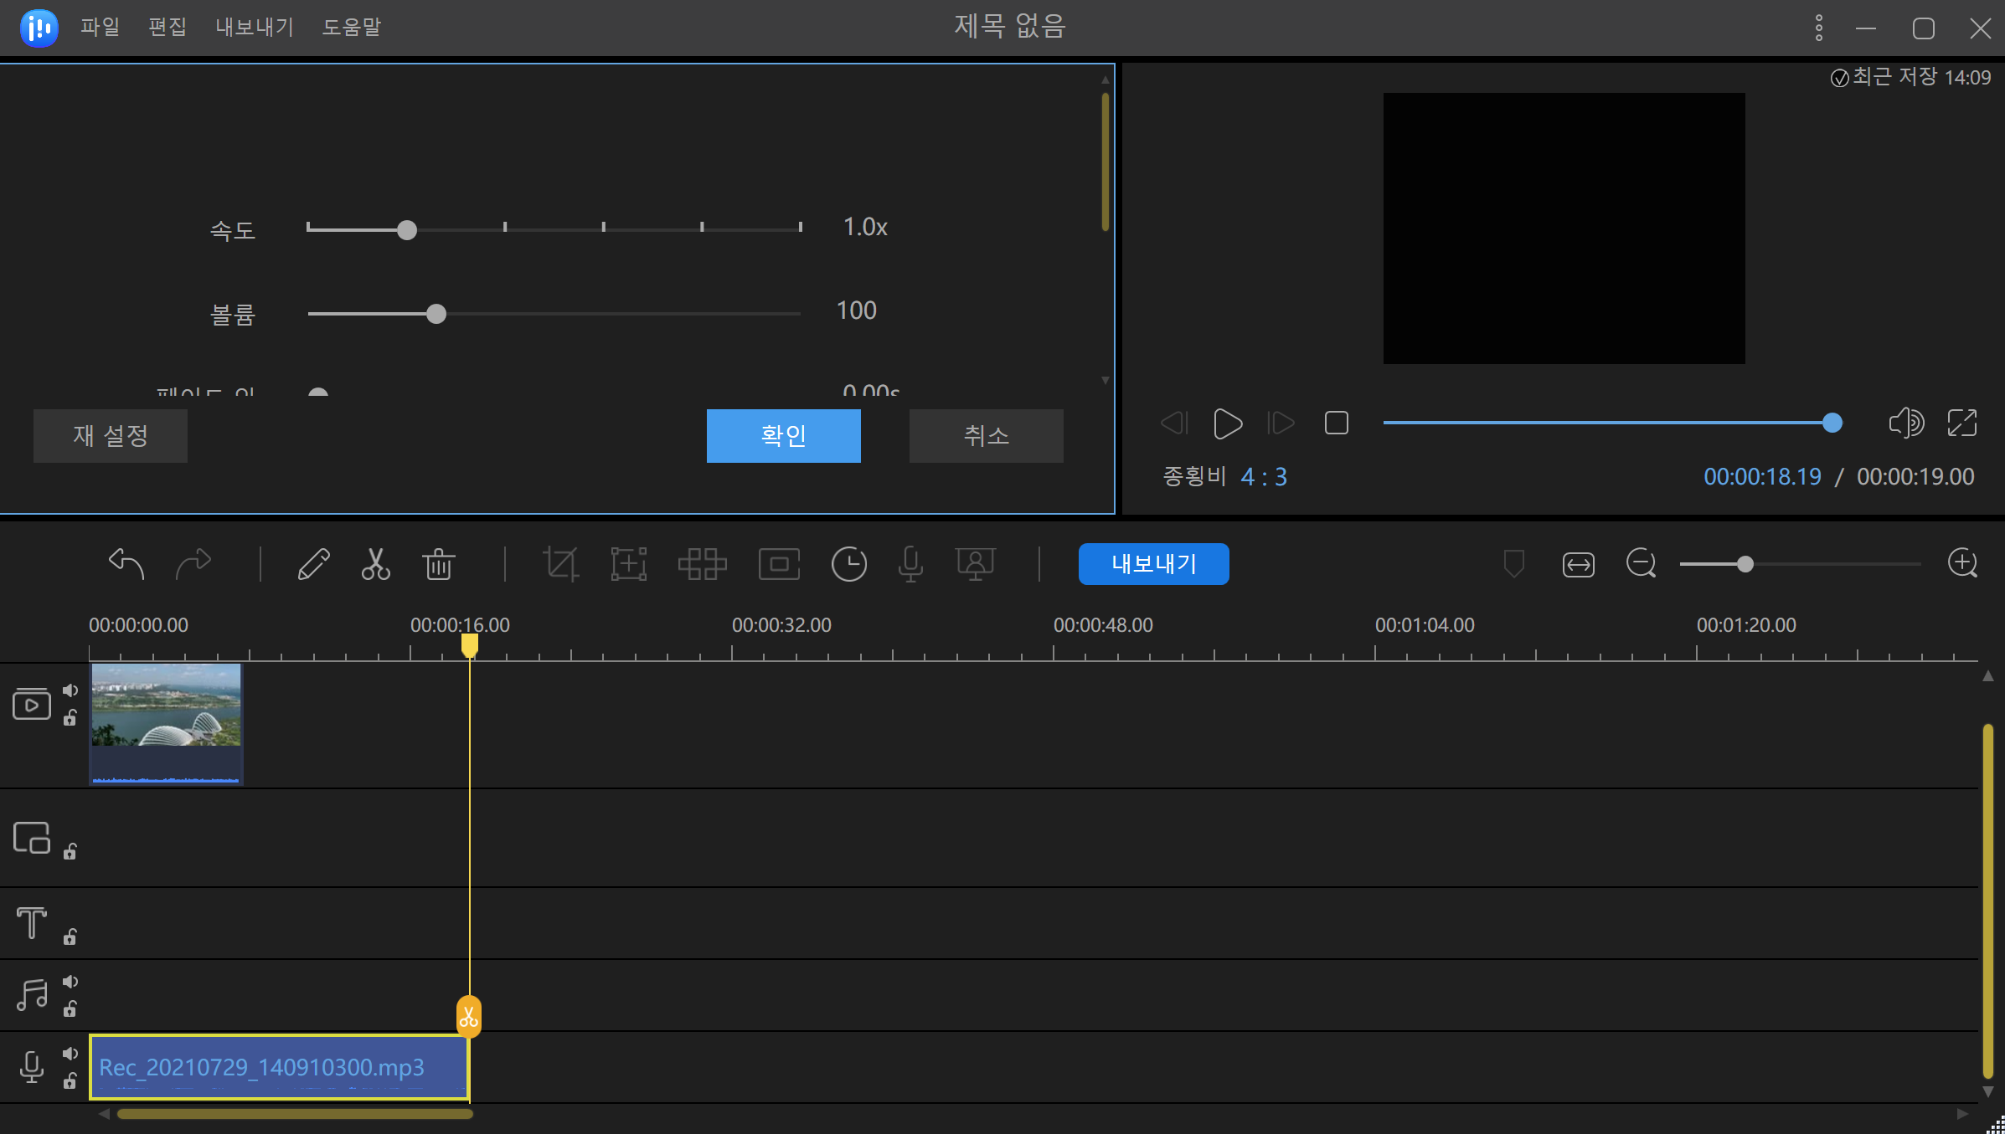Click the trash delete icon

438,564
